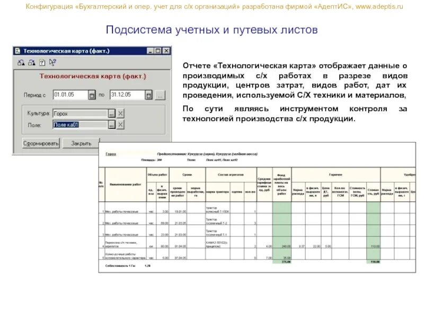Image resolution: width=424 pixels, height=318 pixels.
Task: Click the Горючее column header
Action: tap(336, 175)
